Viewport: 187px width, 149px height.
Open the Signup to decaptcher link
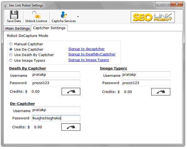click(x=86, y=49)
